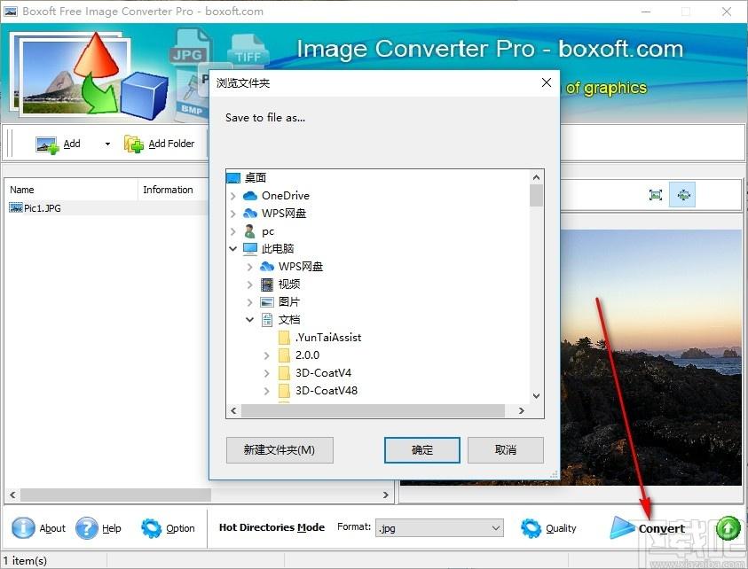Open the Format .jpg dropdown
The height and width of the screenshot is (569, 748).
click(439, 528)
